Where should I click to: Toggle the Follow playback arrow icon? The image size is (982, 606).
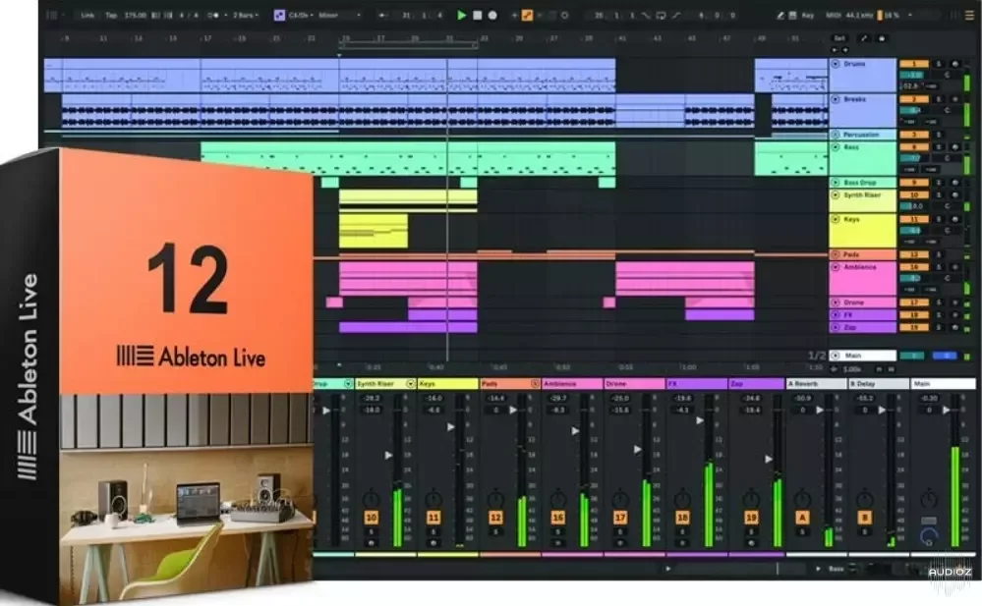[381, 15]
